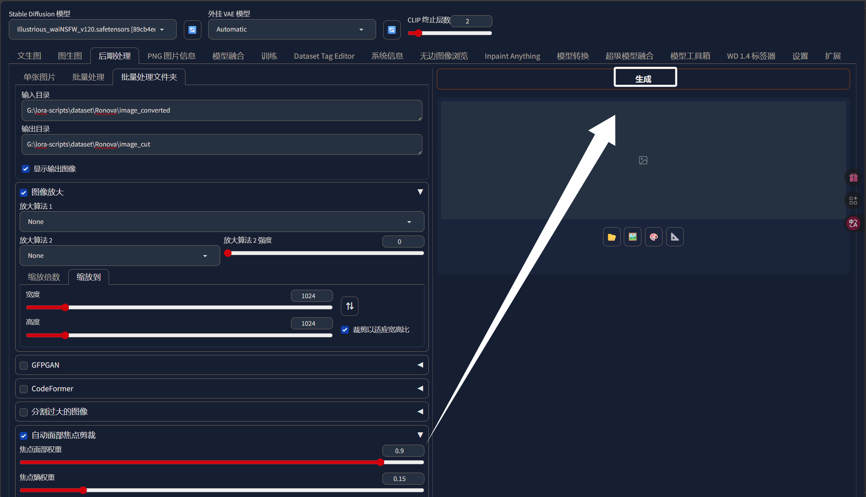Click the image placeholder in output preview
866x497 pixels.
(643, 160)
